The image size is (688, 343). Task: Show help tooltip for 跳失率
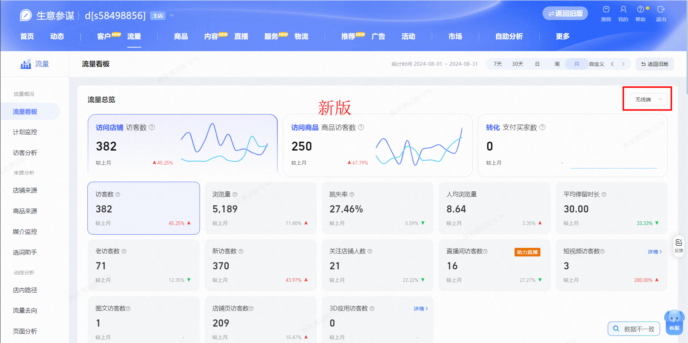(x=352, y=195)
